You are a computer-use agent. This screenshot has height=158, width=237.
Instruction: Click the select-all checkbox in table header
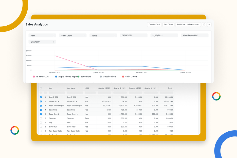tap(41, 88)
